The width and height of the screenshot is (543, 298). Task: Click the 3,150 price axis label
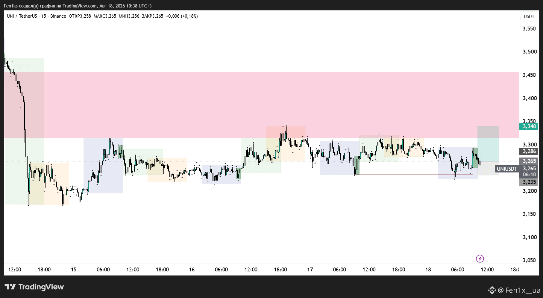click(529, 214)
